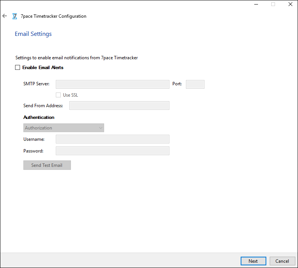The image size is (298, 268).
Task: Click the email notifications description text
Action: [x=77, y=58]
